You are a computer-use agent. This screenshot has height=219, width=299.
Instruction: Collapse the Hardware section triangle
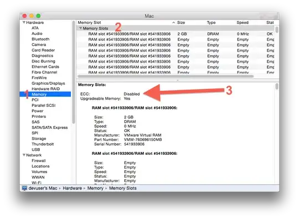[x=24, y=23]
